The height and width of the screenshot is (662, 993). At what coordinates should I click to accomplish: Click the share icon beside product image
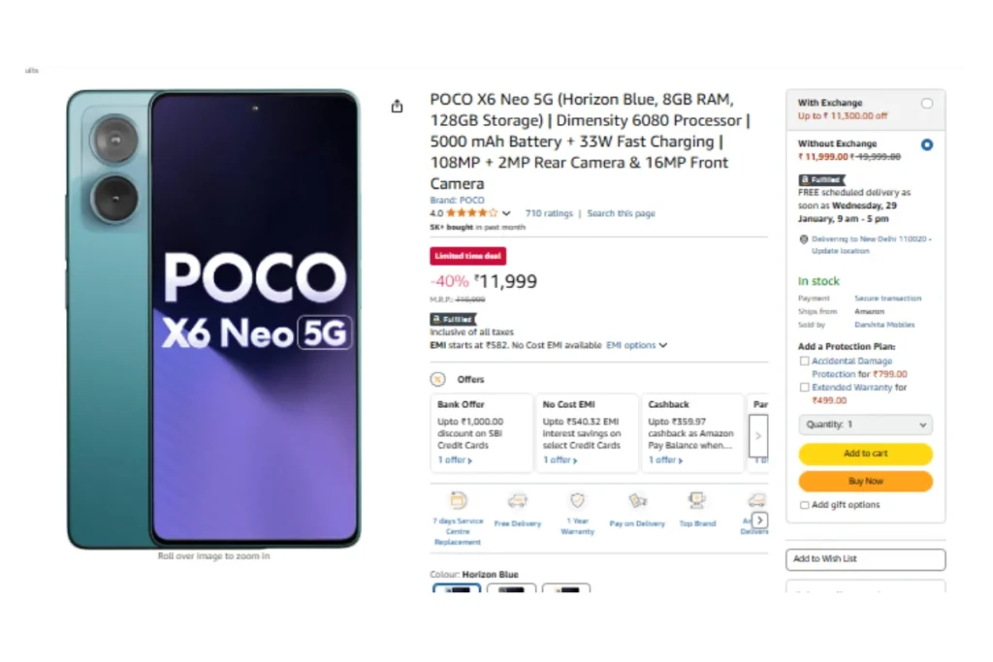click(x=397, y=106)
